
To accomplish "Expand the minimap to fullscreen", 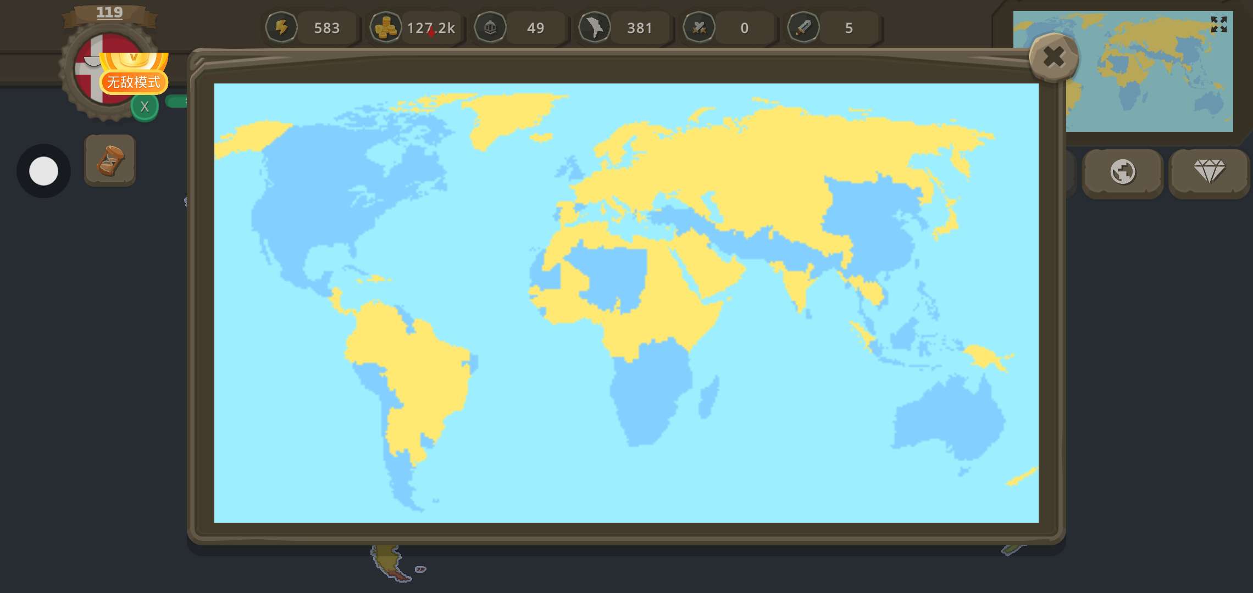I will (x=1218, y=24).
